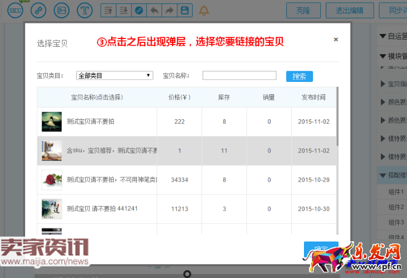The width and height of the screenshot is (407, 278).
Task: Select item named 测试宝贝请不要拍
Action: [90, 121]
